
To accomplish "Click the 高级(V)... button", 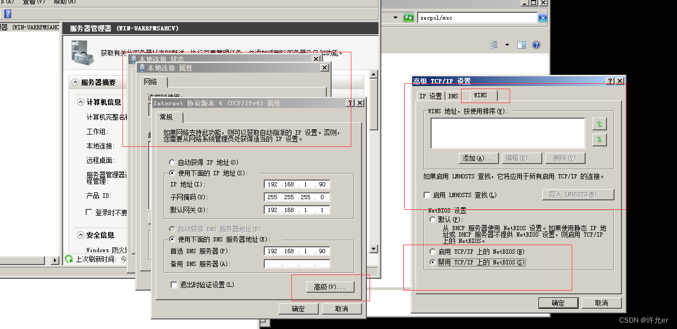I will [330, 287].
